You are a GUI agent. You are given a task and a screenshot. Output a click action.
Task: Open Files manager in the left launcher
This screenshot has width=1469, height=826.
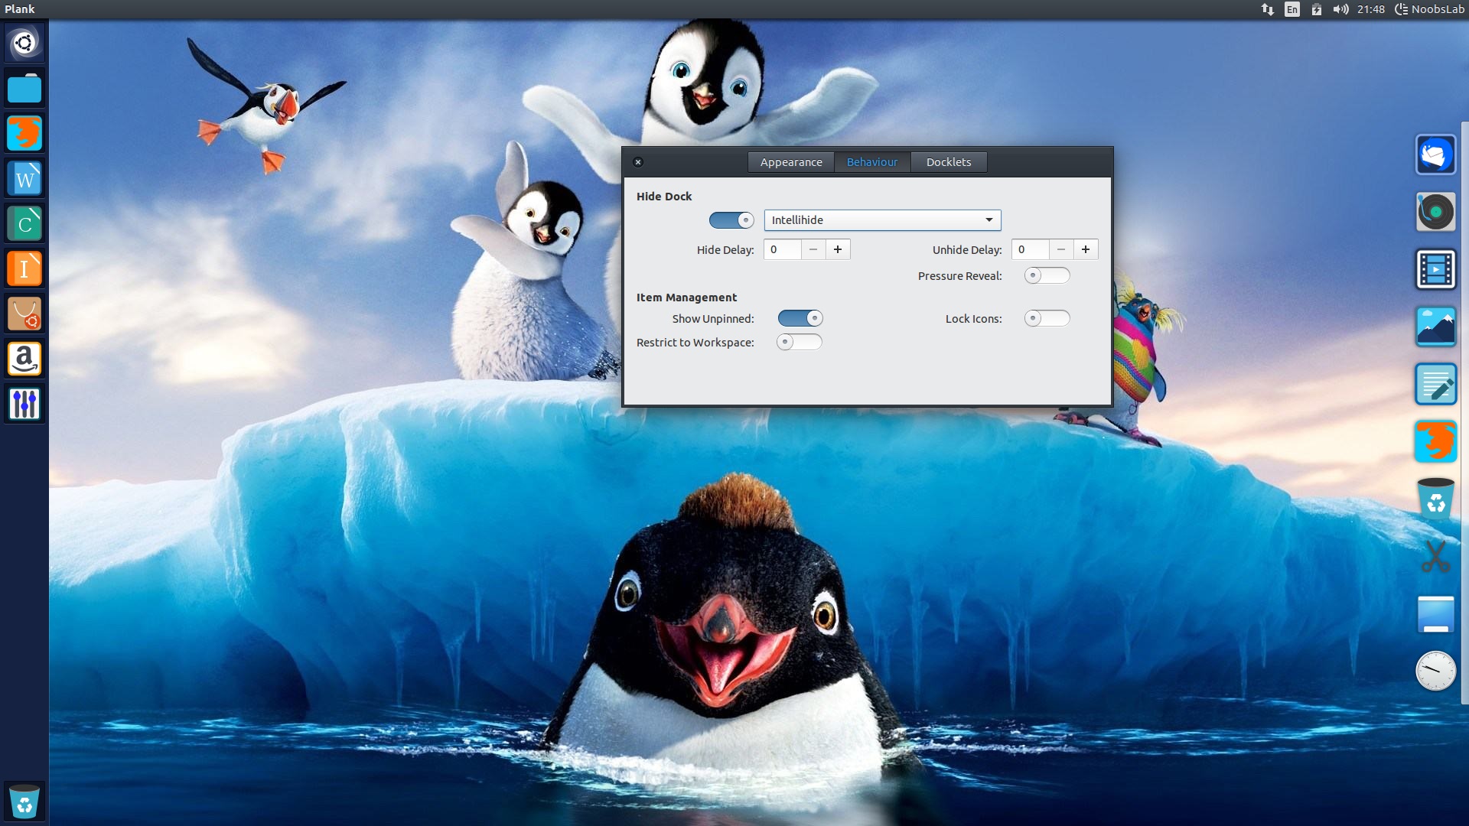click(x=24, y=88)
